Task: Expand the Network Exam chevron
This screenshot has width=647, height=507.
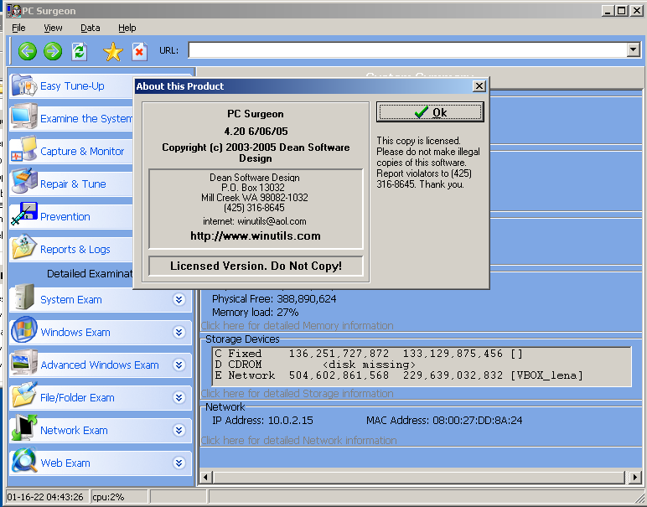Action: (x=179, y=430)
